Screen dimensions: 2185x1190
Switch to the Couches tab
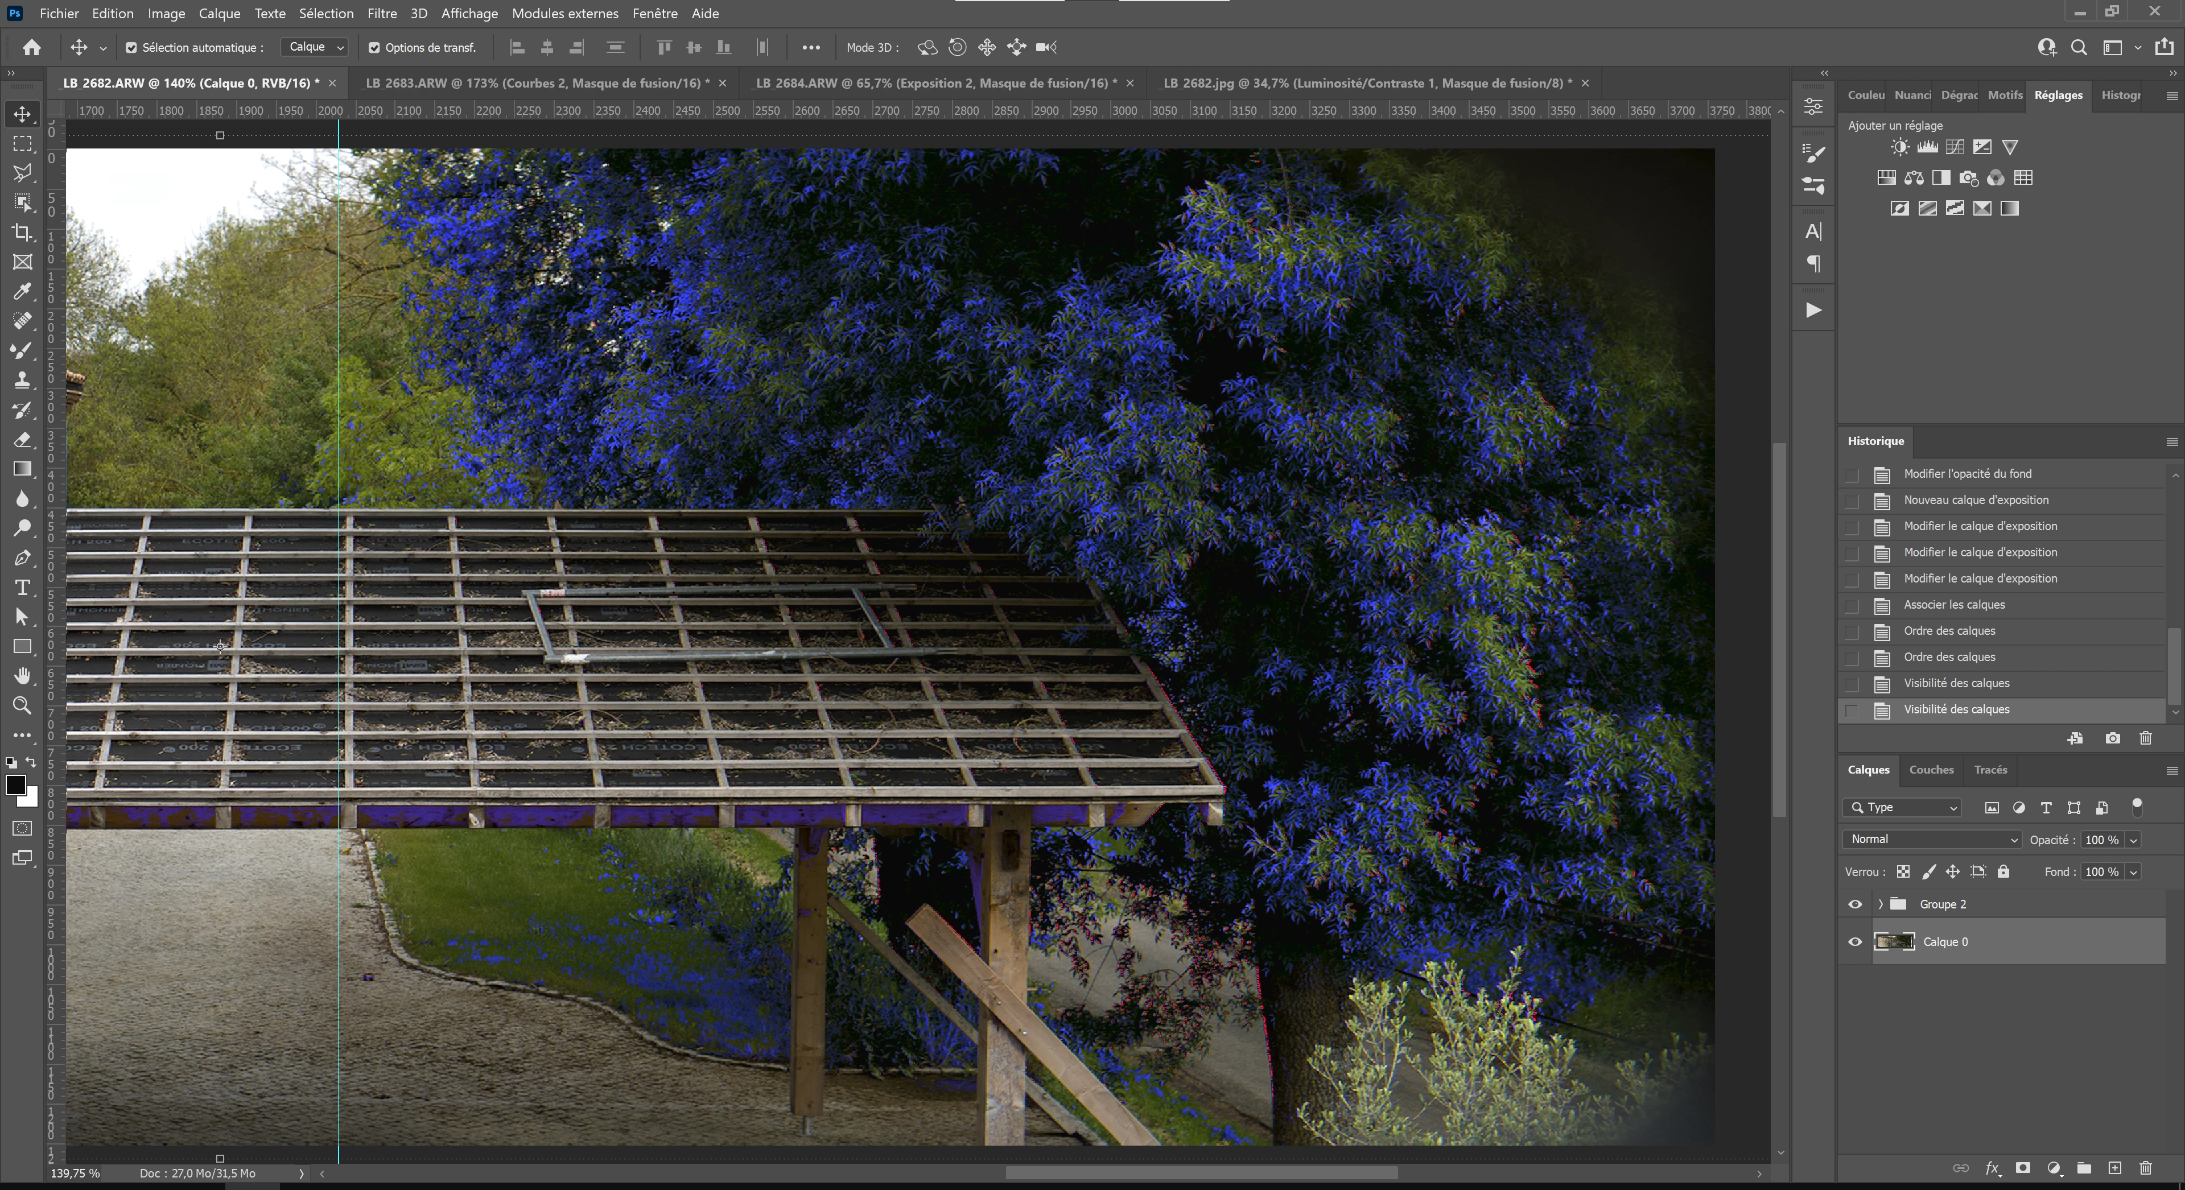(1931, 769)
